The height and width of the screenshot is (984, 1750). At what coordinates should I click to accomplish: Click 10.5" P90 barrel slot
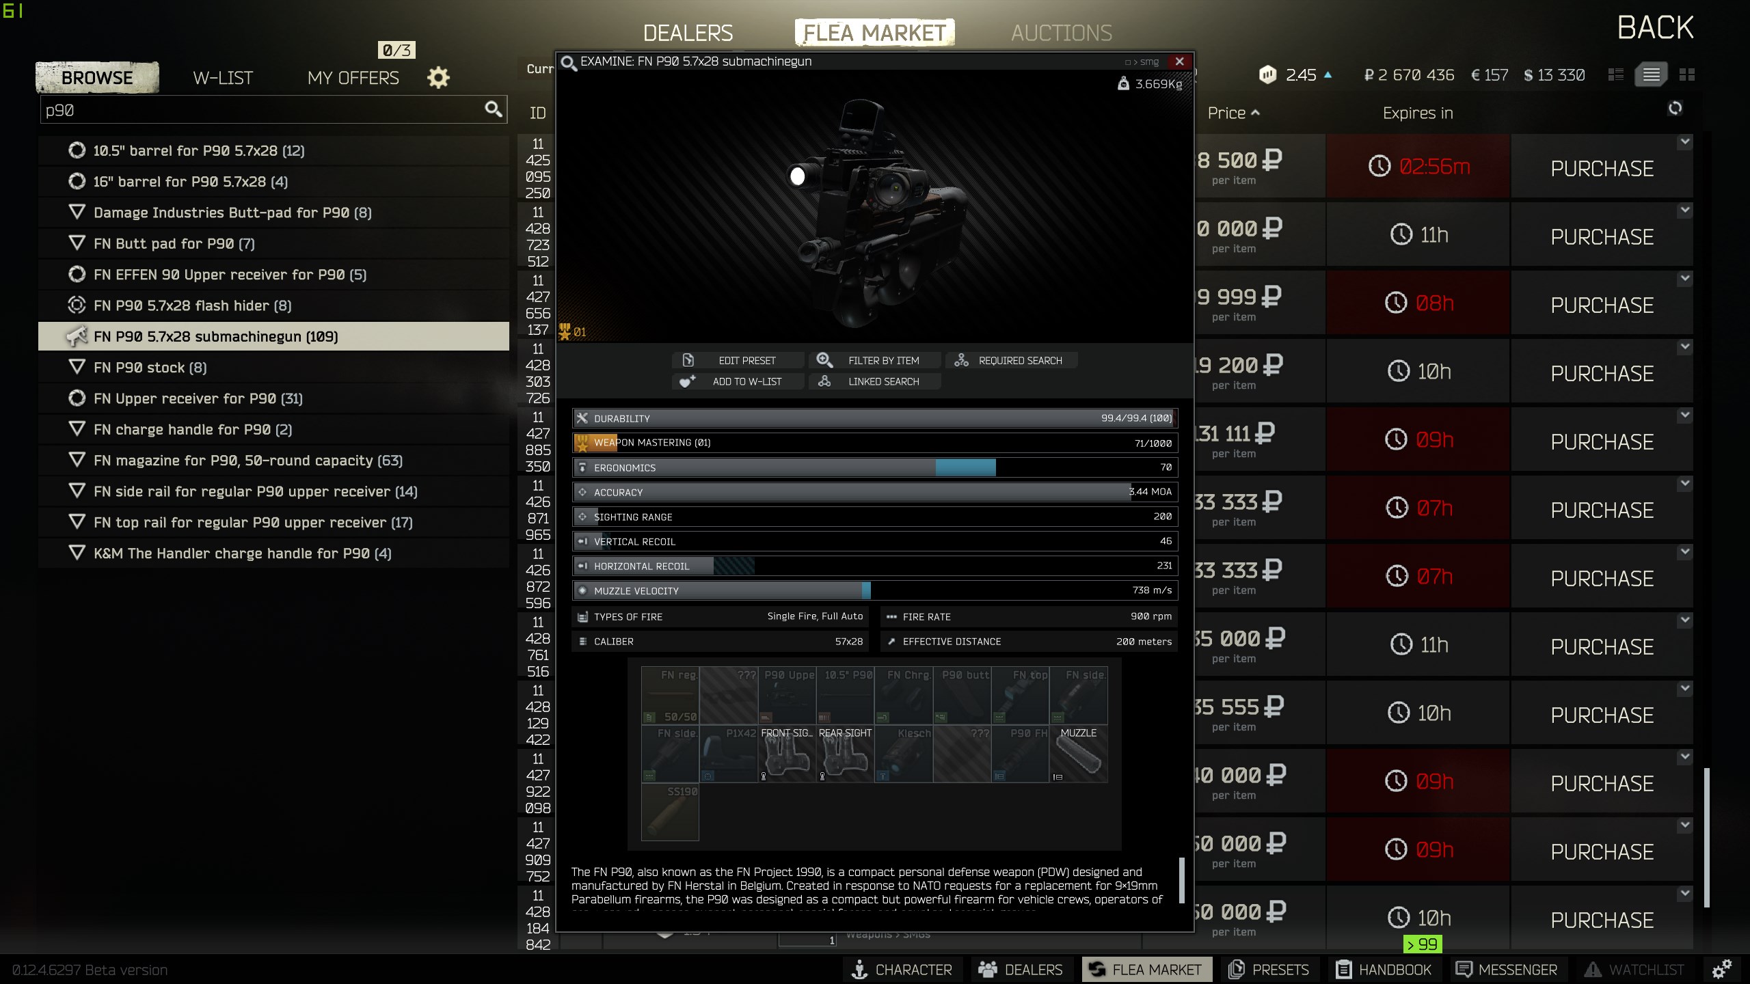click(846, 696)
